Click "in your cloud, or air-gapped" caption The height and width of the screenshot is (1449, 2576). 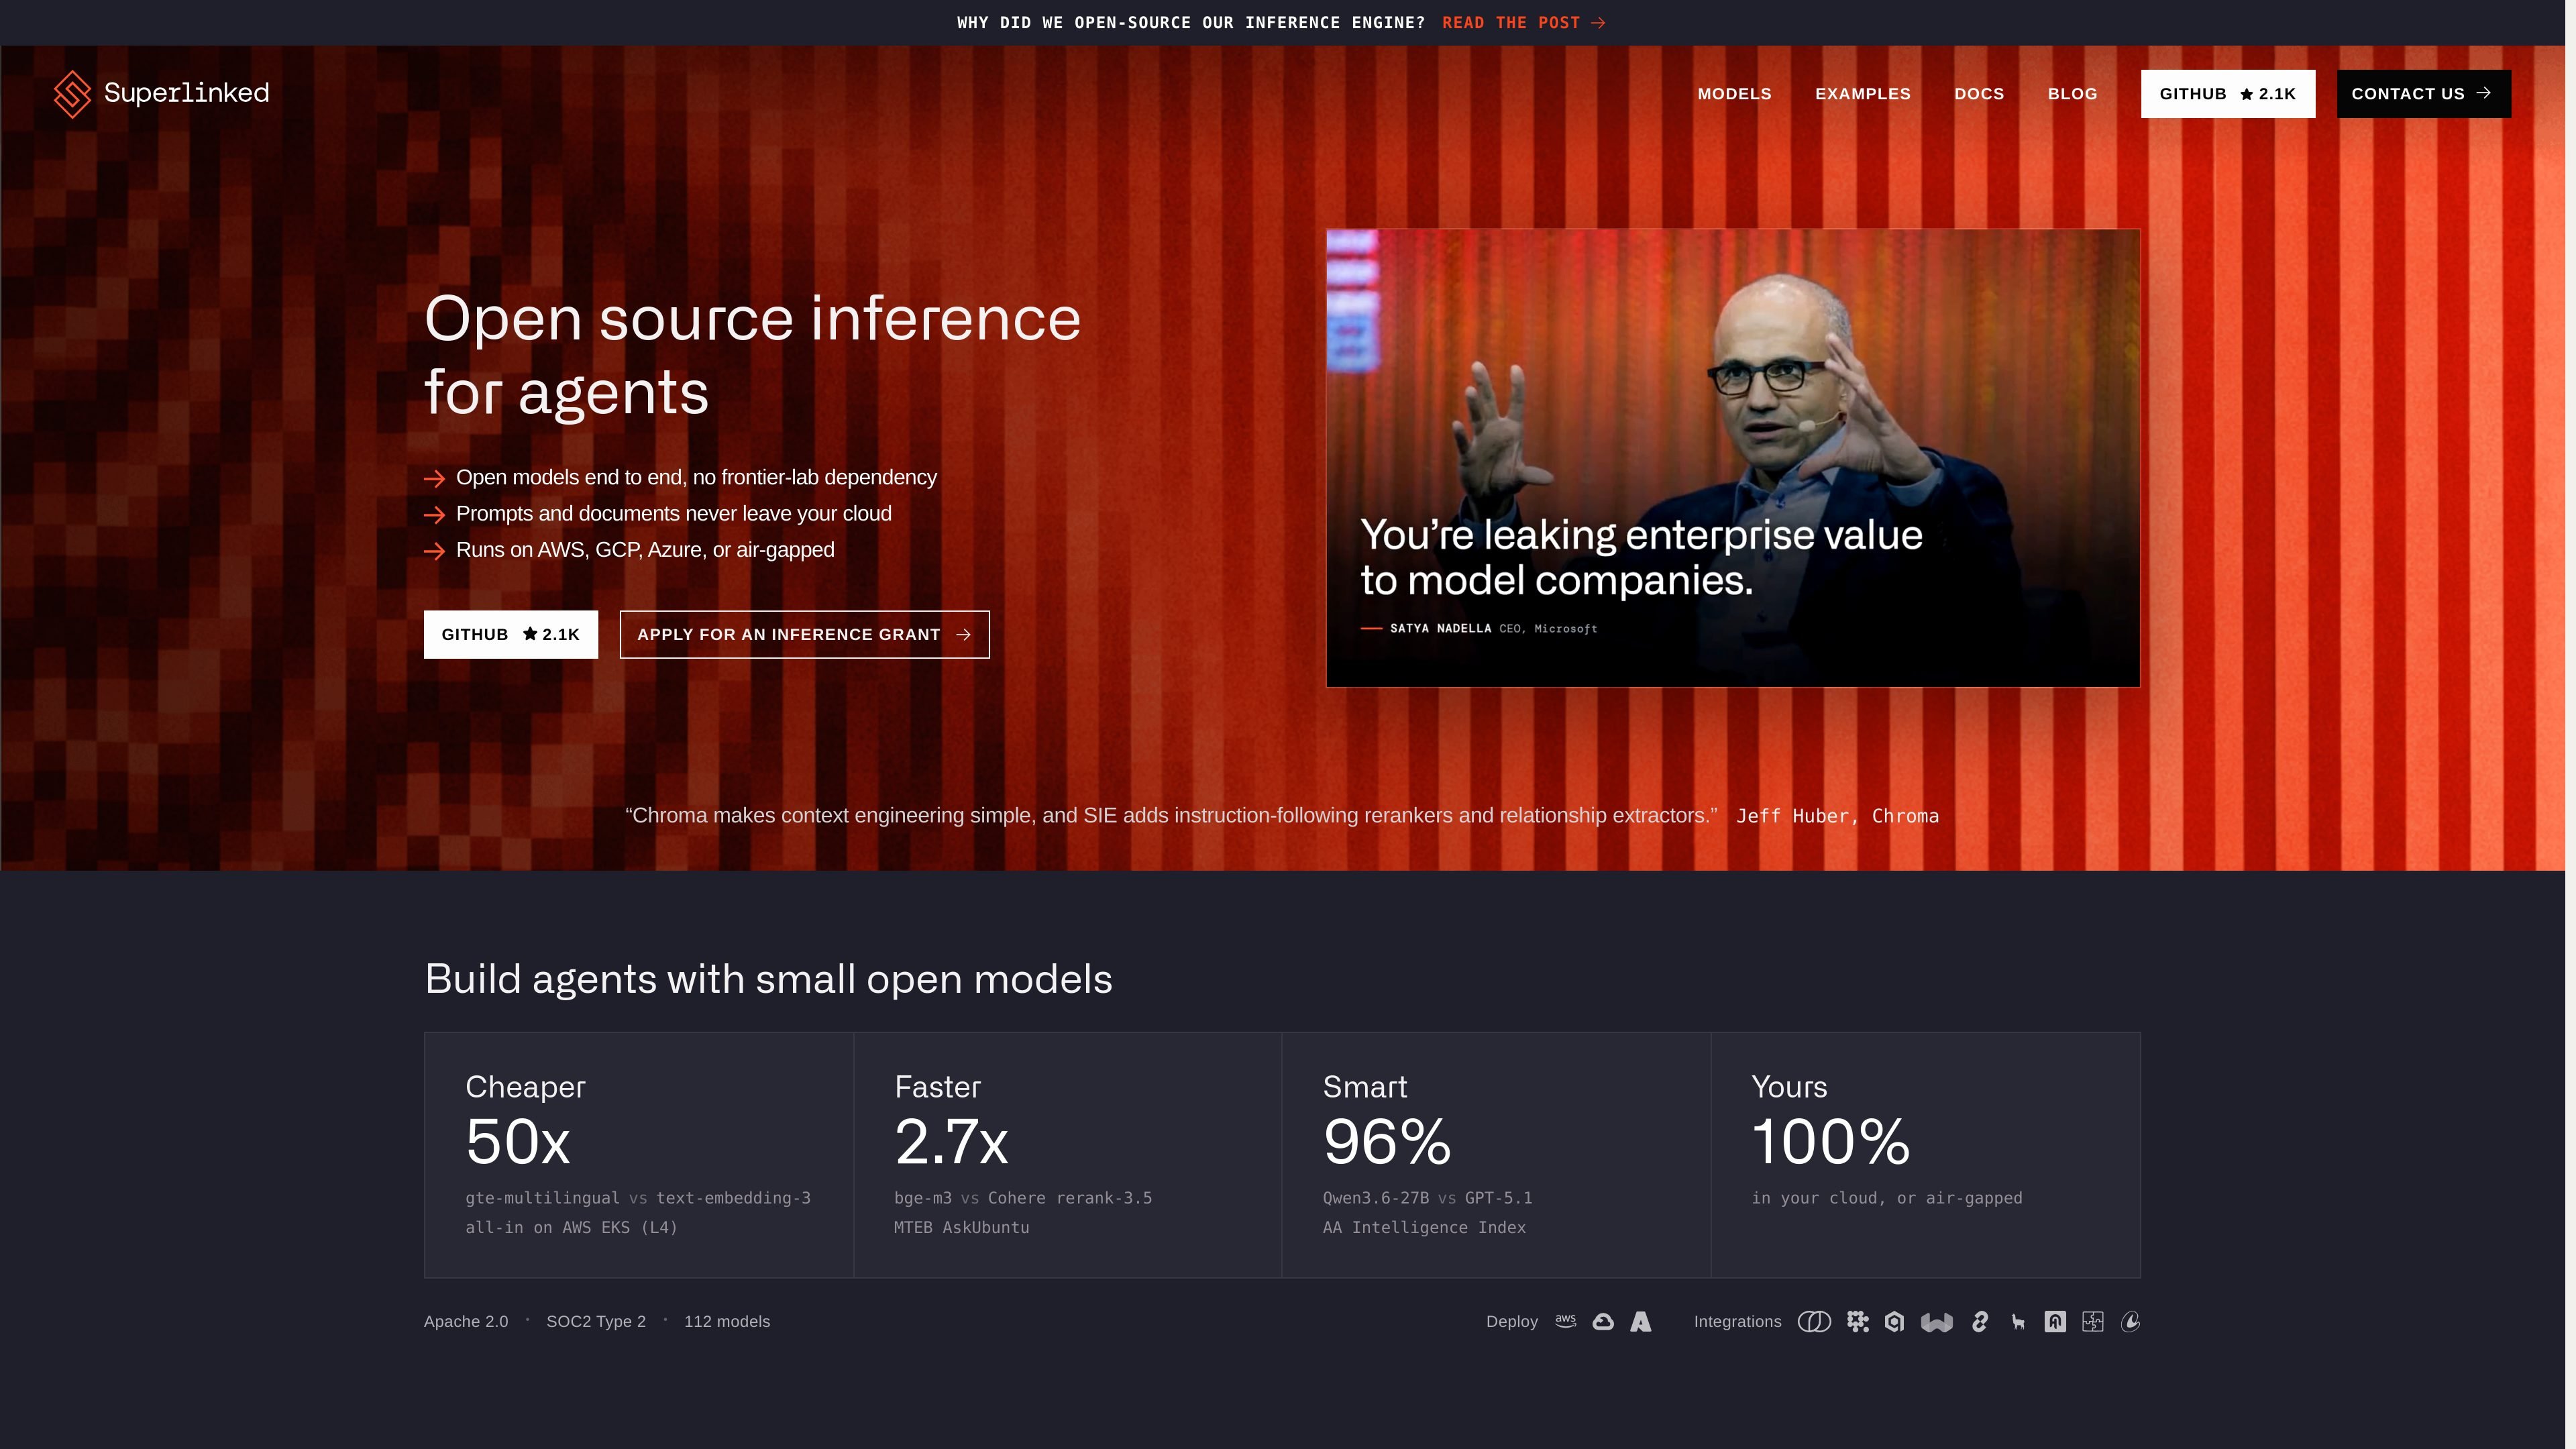point(1887,1198)
